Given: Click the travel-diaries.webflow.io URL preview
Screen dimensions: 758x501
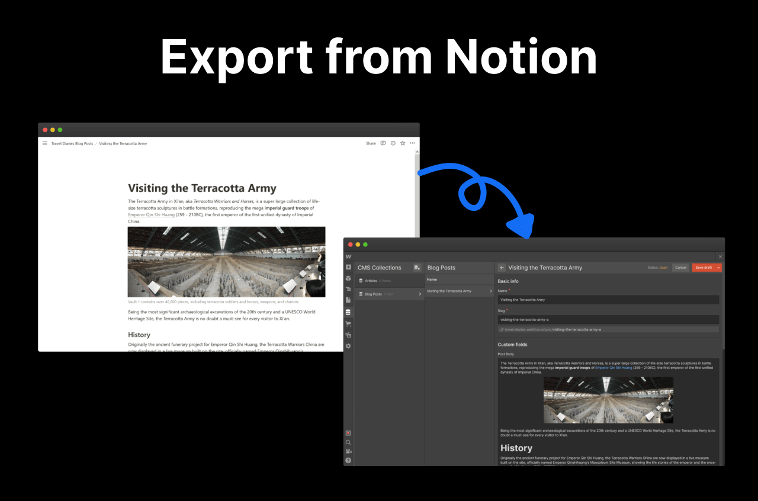Looking at the screenshot, I should [608, 329].
